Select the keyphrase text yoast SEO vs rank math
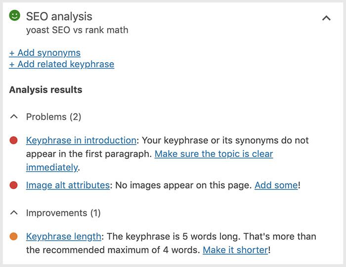Image resolution: width=346 pixels, height=267 pixels. 77,30
